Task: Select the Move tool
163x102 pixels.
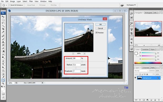Action: click(3, 17)
